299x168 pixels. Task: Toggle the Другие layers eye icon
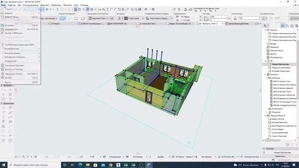[211, 11]
